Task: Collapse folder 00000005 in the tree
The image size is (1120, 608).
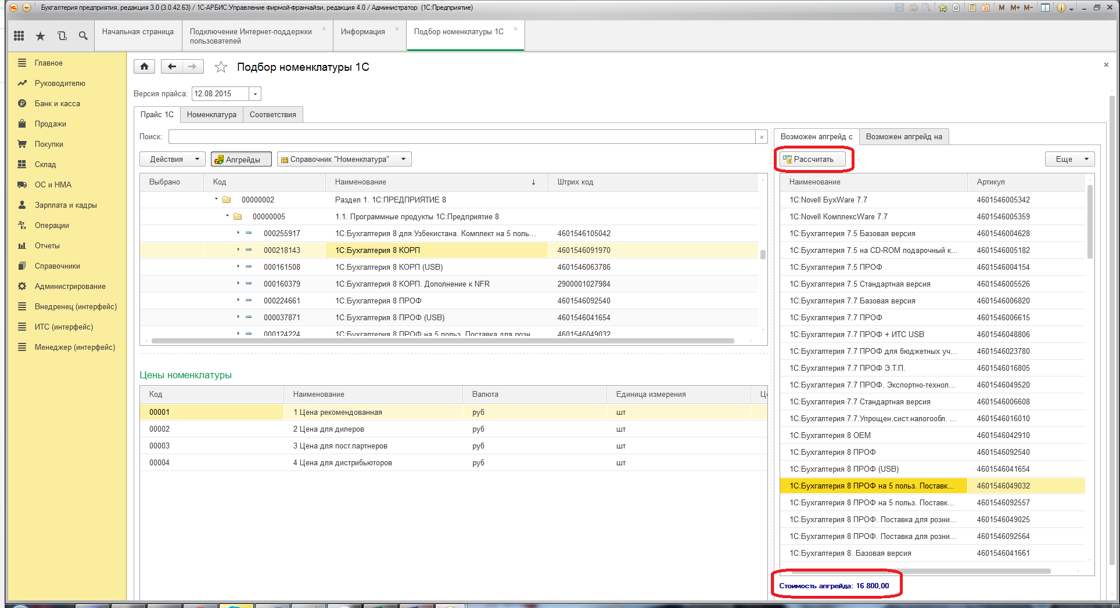Action: pyautogui.click(x=227, y=216)
